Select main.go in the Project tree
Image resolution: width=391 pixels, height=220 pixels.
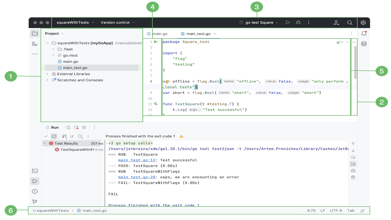pos(71,62)
